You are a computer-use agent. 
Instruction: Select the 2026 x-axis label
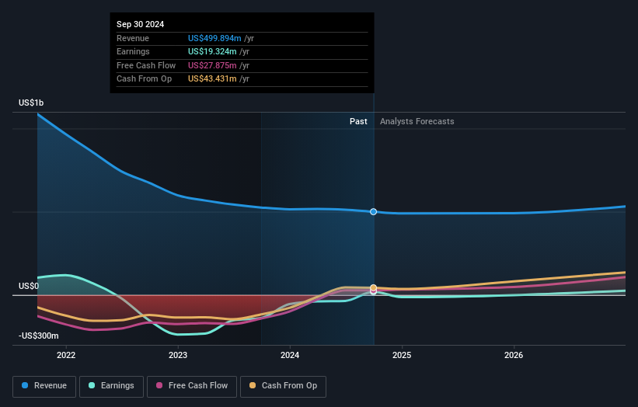click(x=514, y=355)
